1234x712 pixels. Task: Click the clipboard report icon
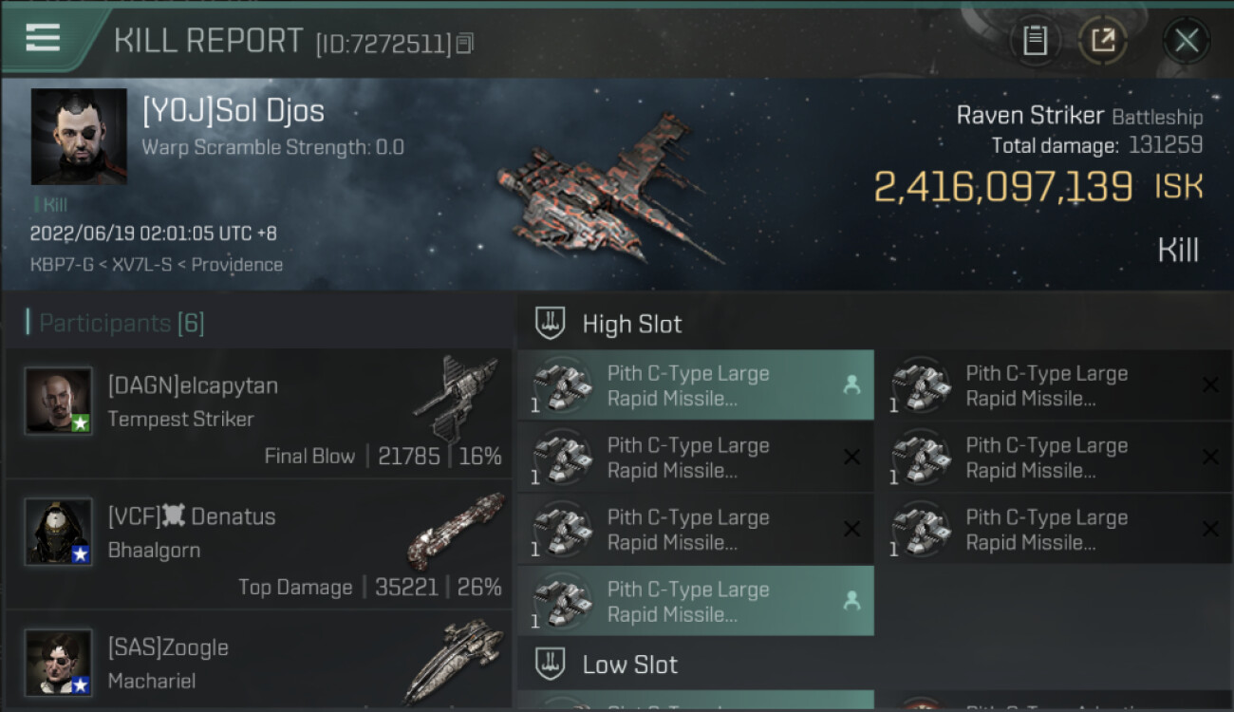1035,40
